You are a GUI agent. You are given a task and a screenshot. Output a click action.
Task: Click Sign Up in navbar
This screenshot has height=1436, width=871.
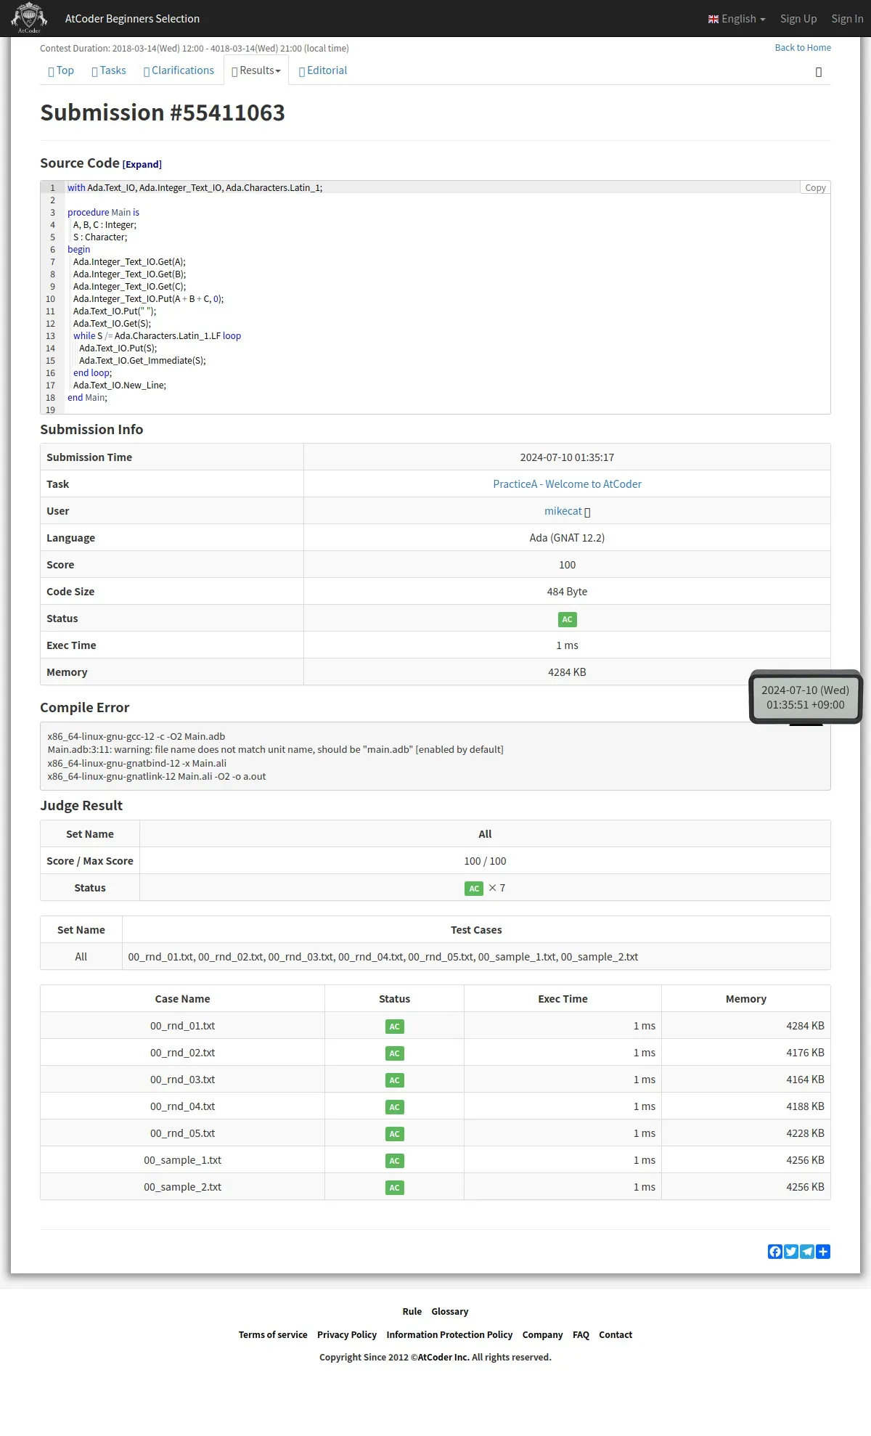tap(798, 19)
